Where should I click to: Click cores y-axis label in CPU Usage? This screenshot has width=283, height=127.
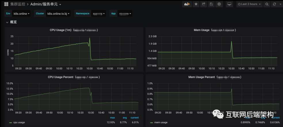pyautogui.click(x=8, y=52)
